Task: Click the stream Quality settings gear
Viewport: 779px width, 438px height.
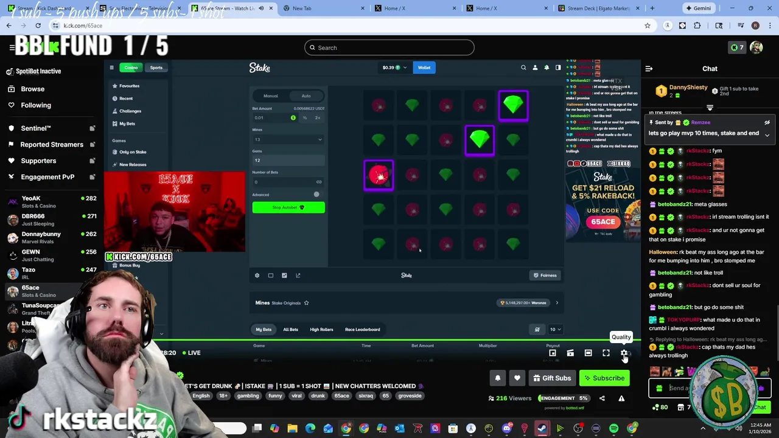Action: (x=624, y=353)
